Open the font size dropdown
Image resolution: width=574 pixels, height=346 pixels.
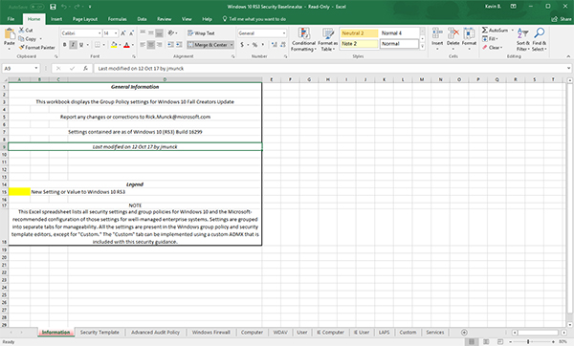(x=116, y=33)
